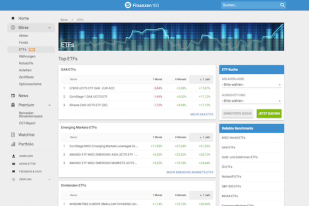Image resolution: width=309 pixels, height=206 pixels.
Task: Open DAX-ETFs in Beliebte Benchmarks
Action: coord(251,147)
